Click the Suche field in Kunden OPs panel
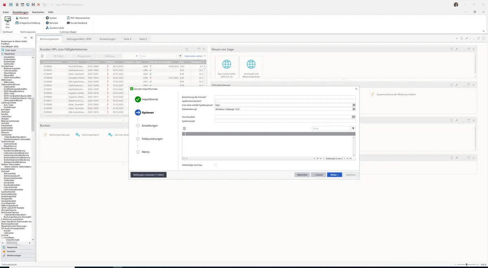This screenshot has width=488, height=268. (158, 56)
